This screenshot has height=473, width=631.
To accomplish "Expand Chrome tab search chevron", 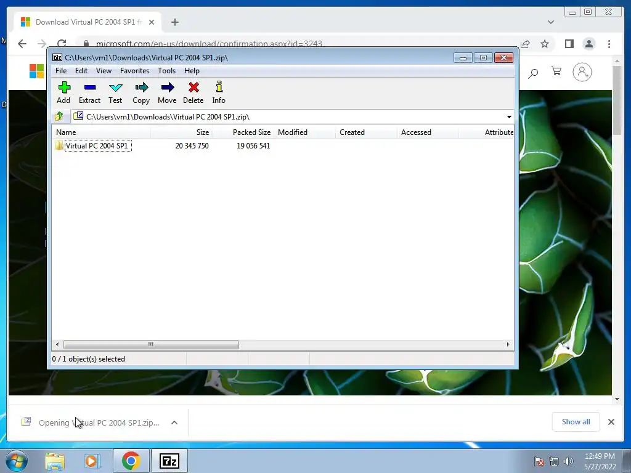I will pos(551,22).
